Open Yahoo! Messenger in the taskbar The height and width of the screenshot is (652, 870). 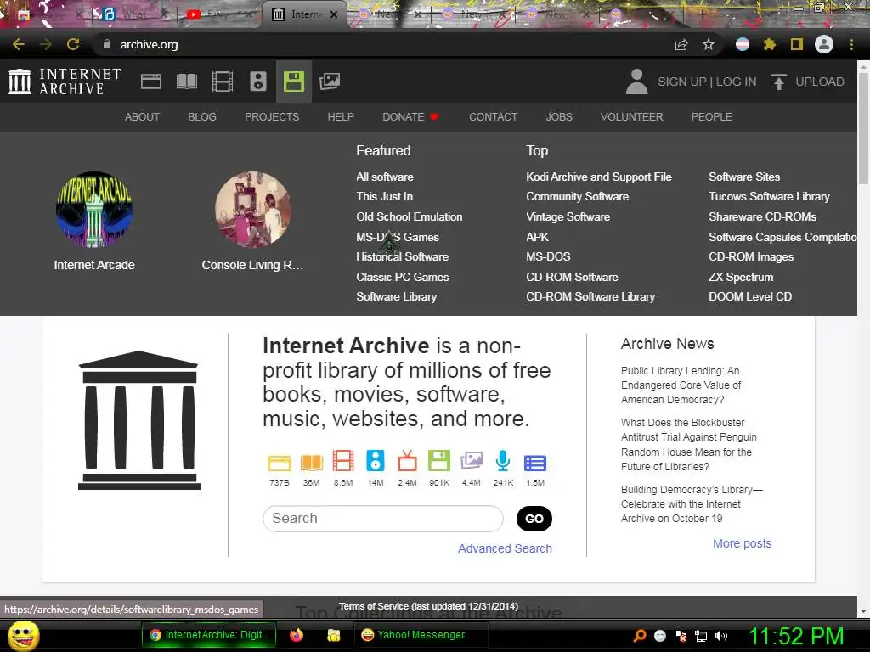[421, 635]
